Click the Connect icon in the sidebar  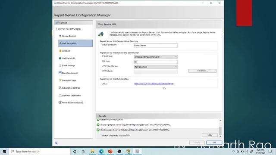click(x=57, y=23)
